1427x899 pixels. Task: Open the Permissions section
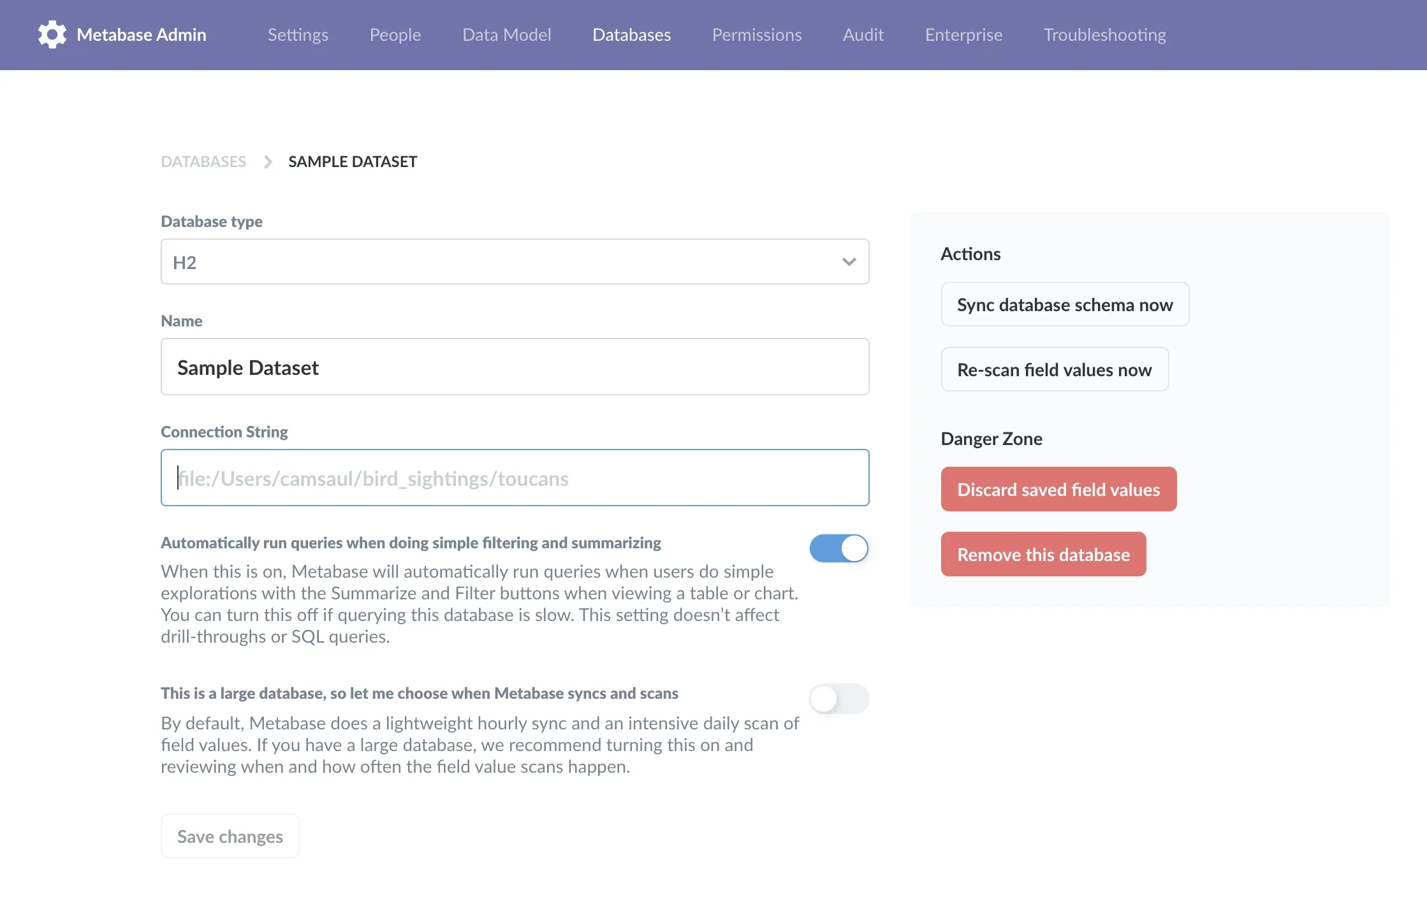pos(757,35)
